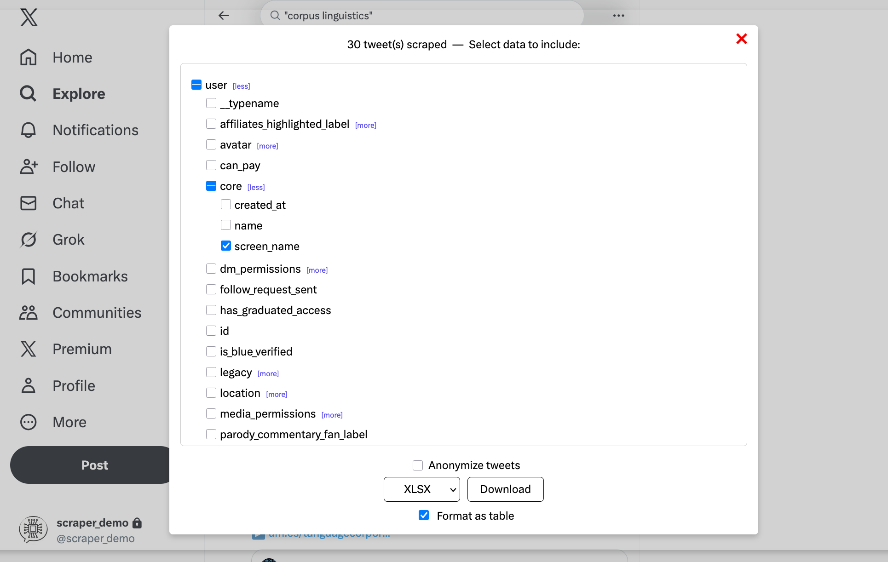Click the Post button

click(94, 465)
